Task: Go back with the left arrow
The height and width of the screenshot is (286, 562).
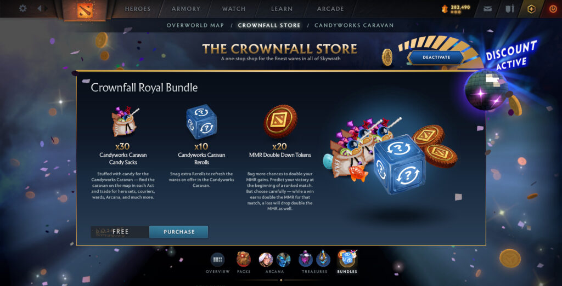Action: click(x=40, y=8)
